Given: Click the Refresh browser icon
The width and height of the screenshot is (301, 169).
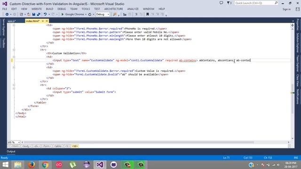Looking at the screenshot, I should (90, 15).
